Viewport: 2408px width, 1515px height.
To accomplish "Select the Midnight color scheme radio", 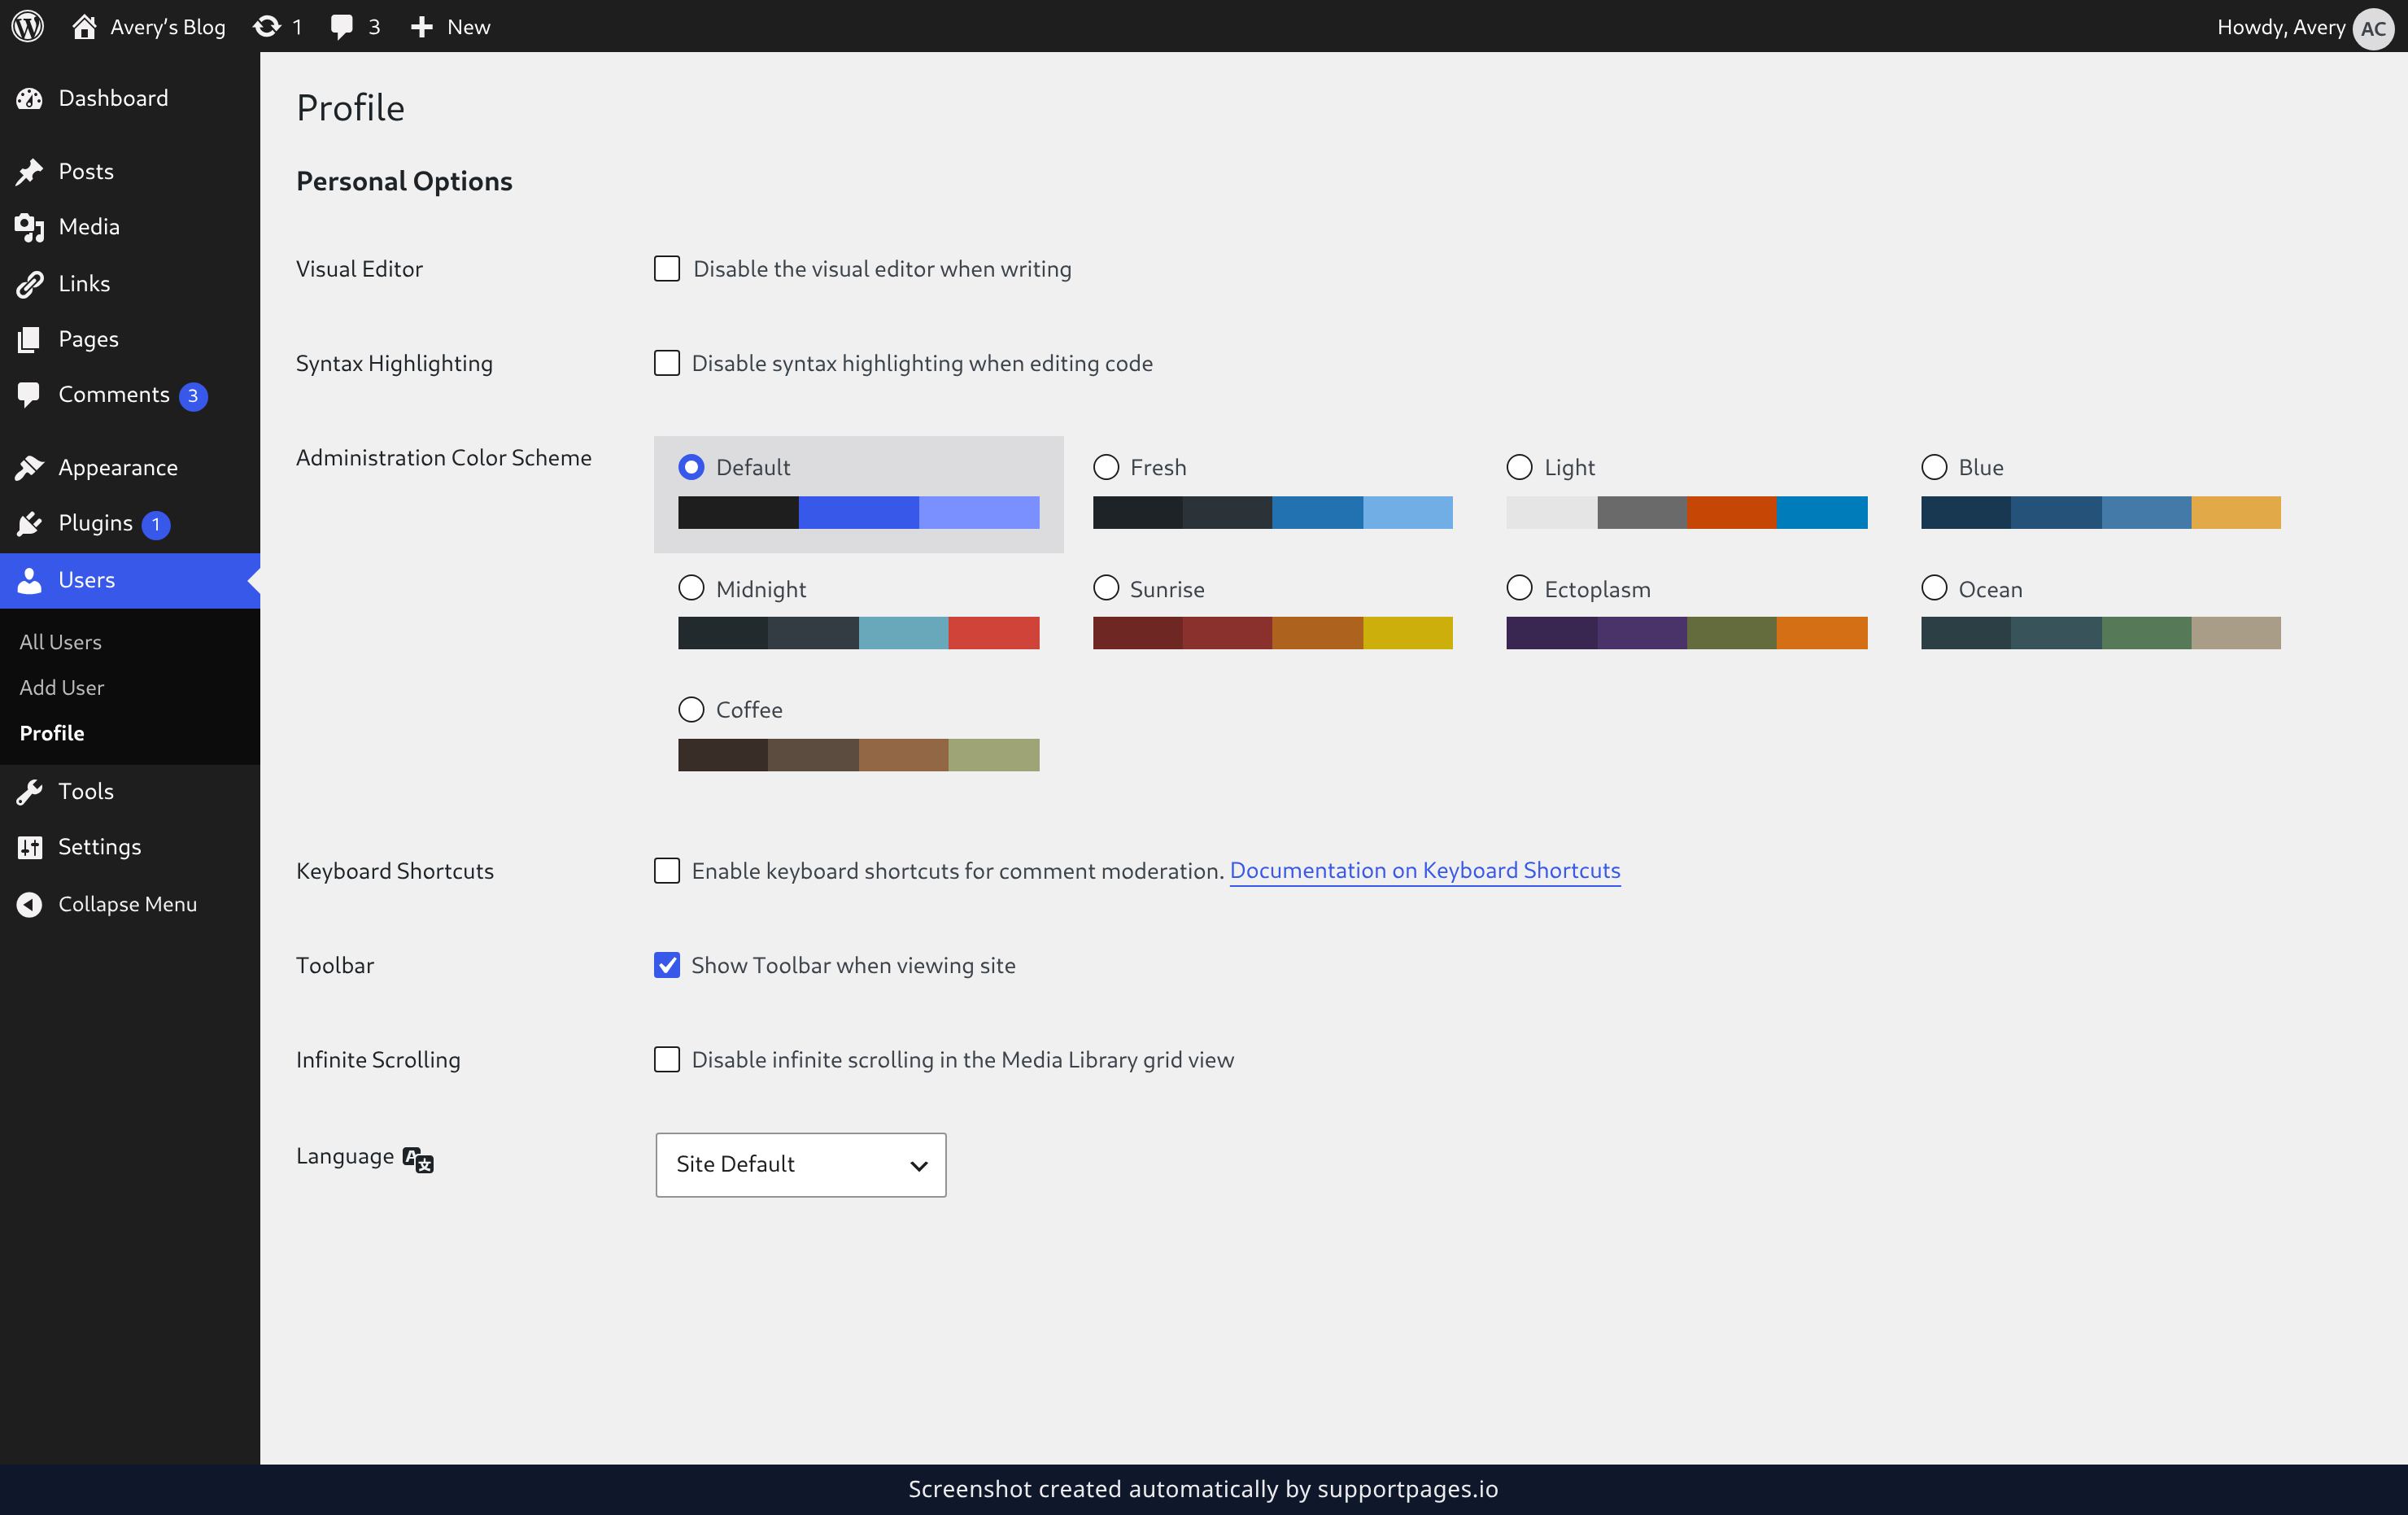I will (x=691, y=588).
